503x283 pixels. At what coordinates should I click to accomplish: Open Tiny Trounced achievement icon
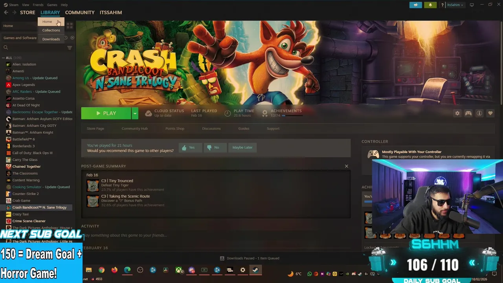coord(93,185)
